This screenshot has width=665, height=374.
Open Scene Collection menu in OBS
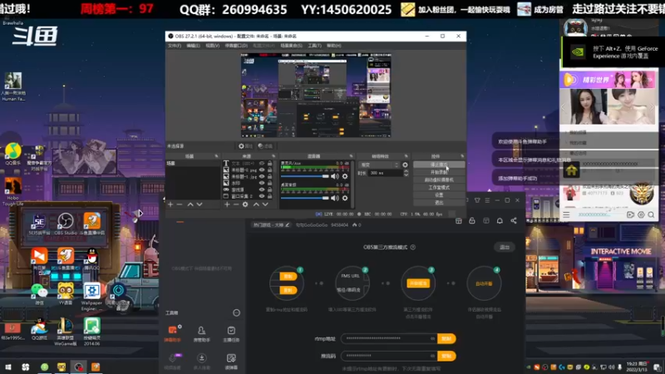[291, 46]
